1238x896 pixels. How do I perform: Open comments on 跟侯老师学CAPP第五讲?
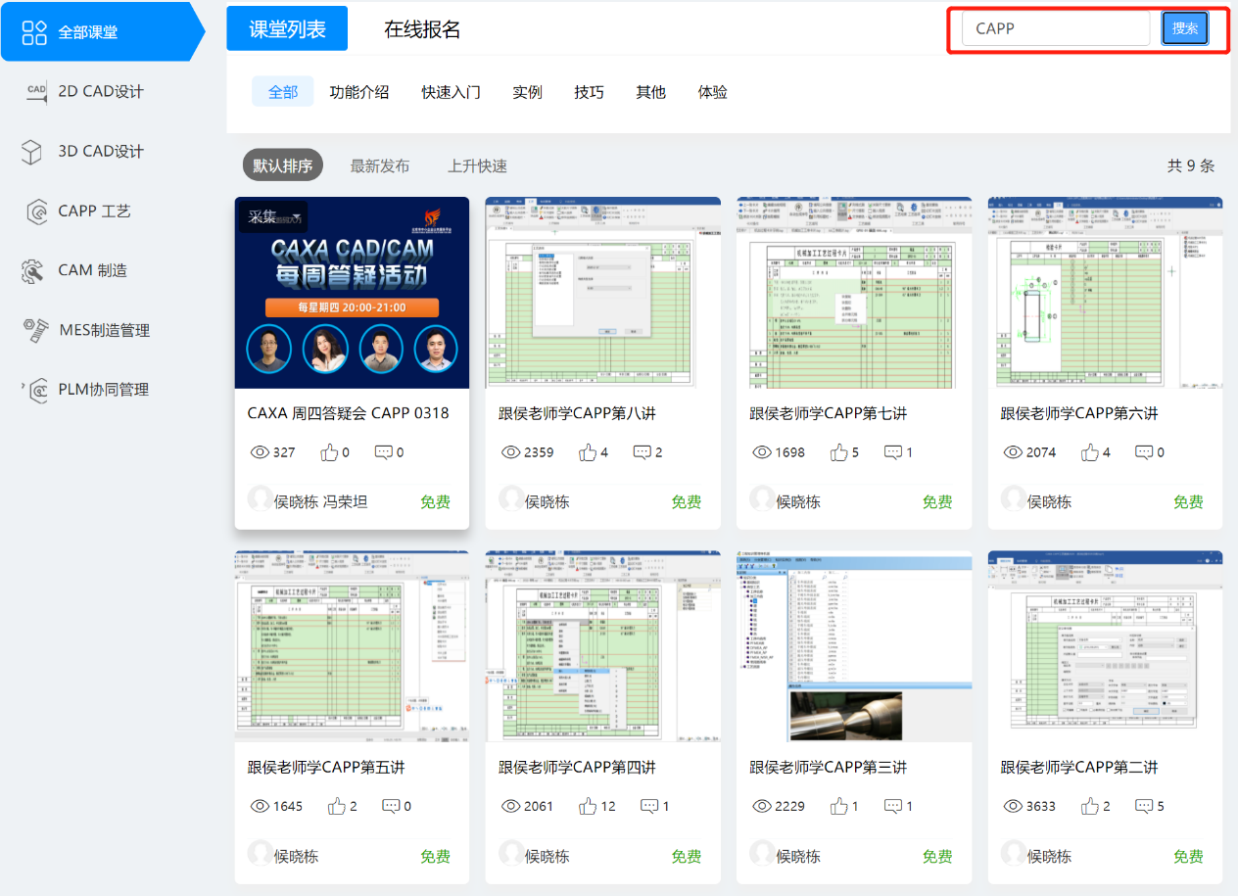(x=391, y=806)
